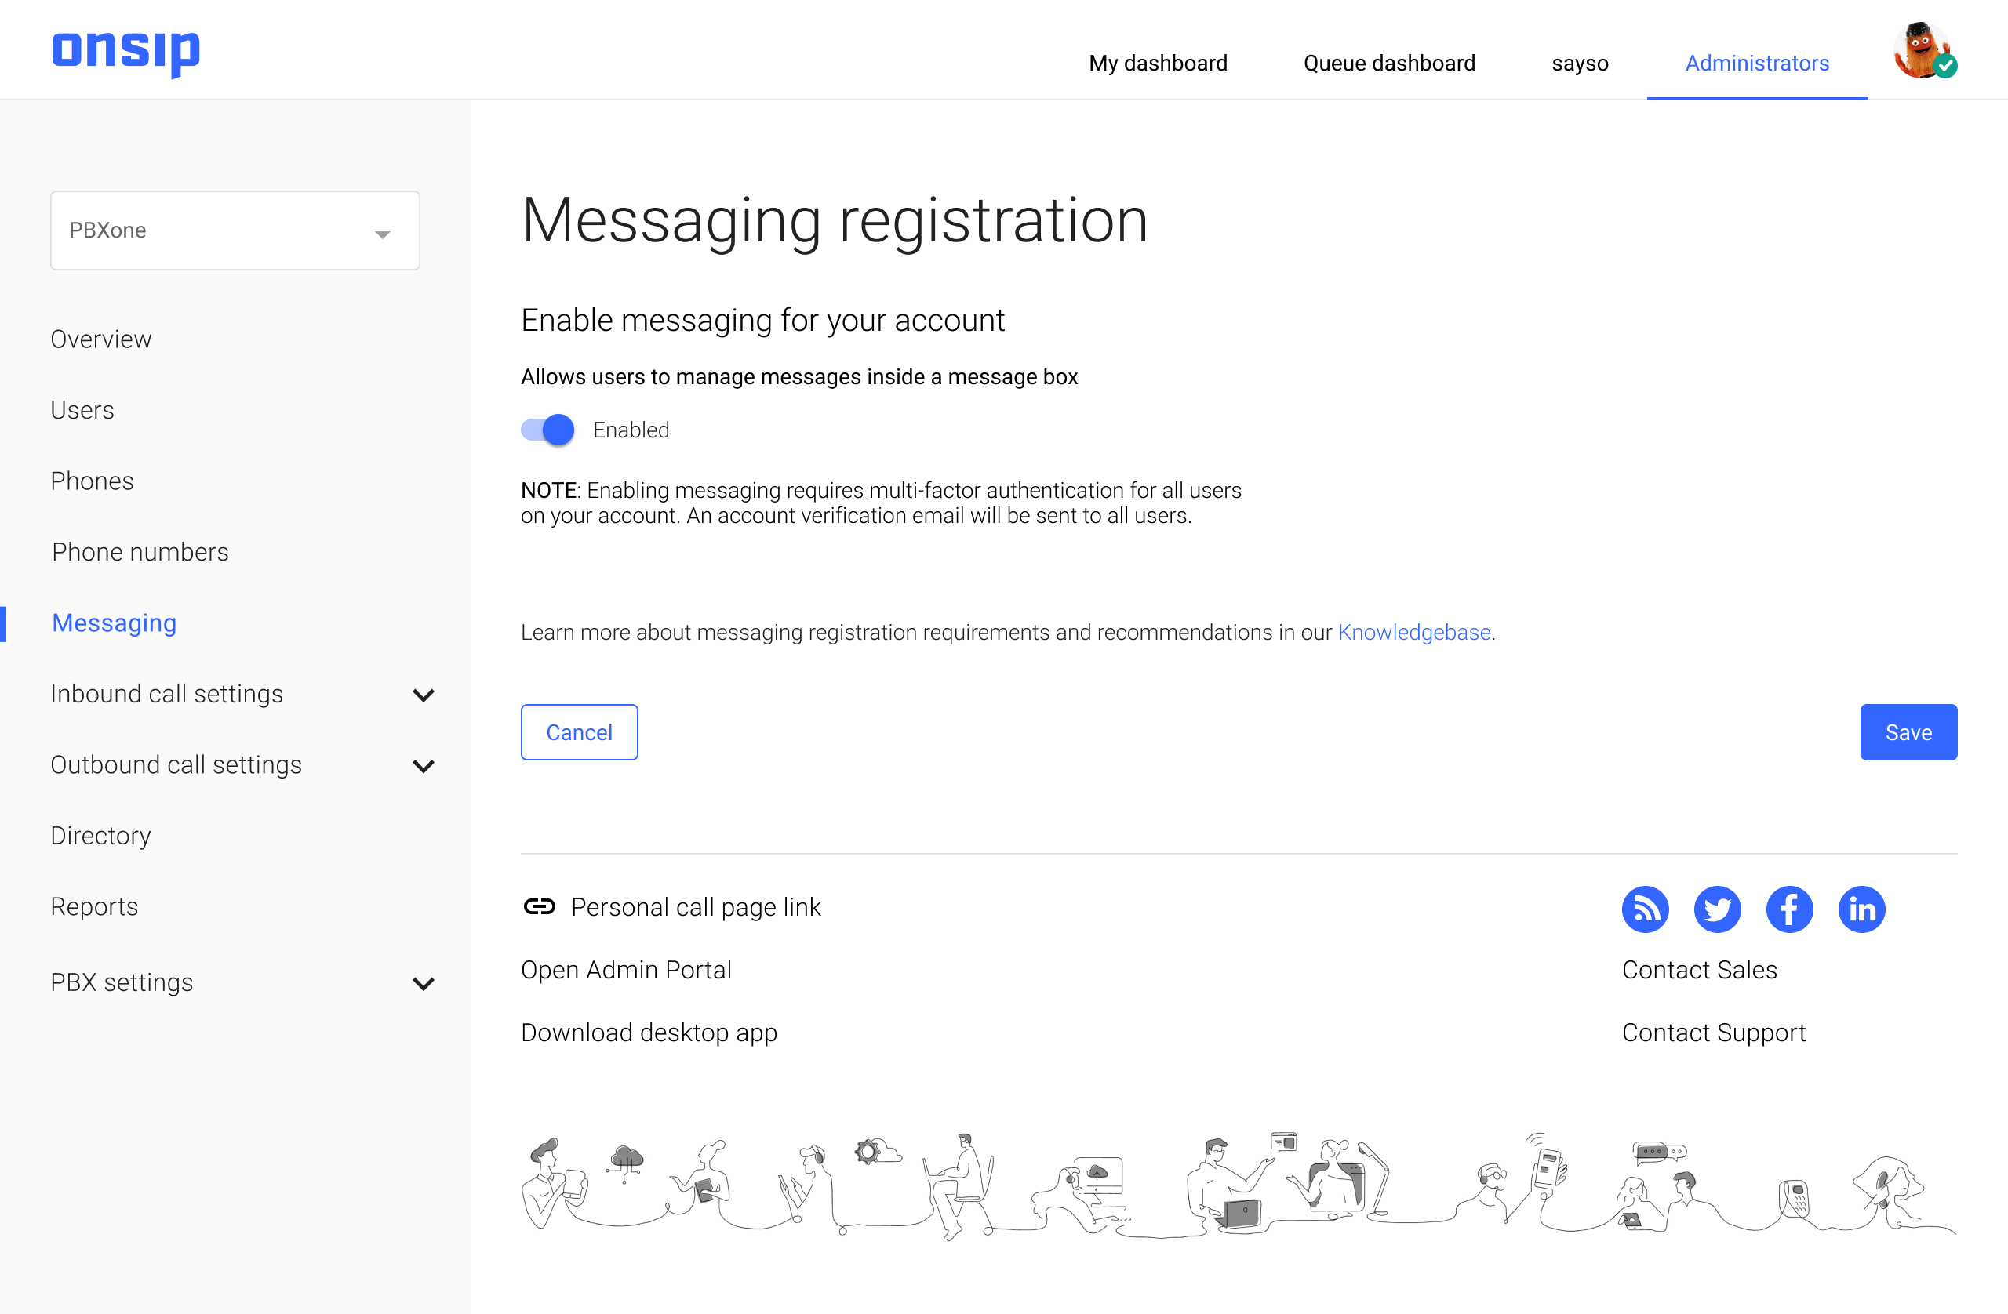Click the user avatar in the top bar
The height and width of the screenshot is (1314, 2008).
(x=1922, y=51)
